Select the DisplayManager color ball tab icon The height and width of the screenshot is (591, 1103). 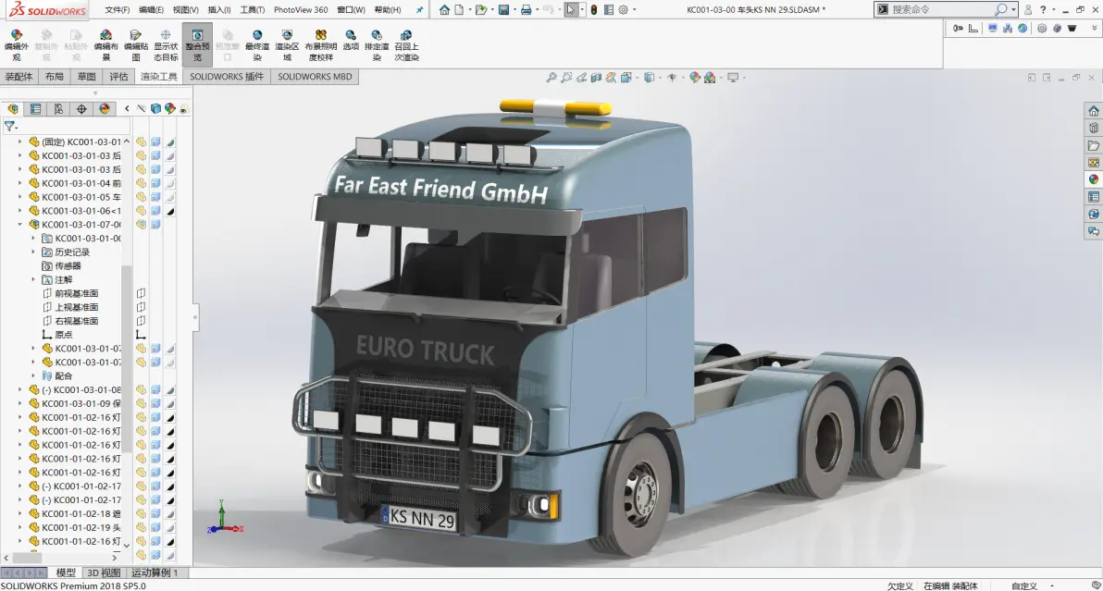(x=105, y=109)
